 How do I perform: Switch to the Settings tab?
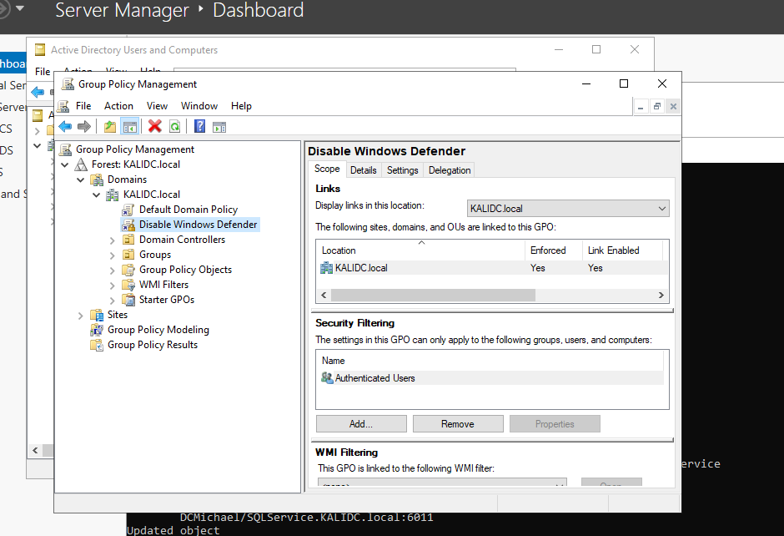403,170
